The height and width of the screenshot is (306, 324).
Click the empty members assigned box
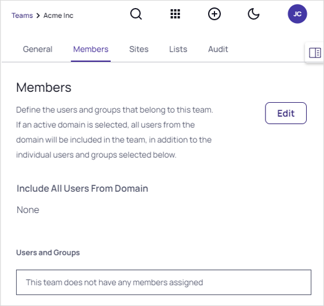[x=163, y=282]
